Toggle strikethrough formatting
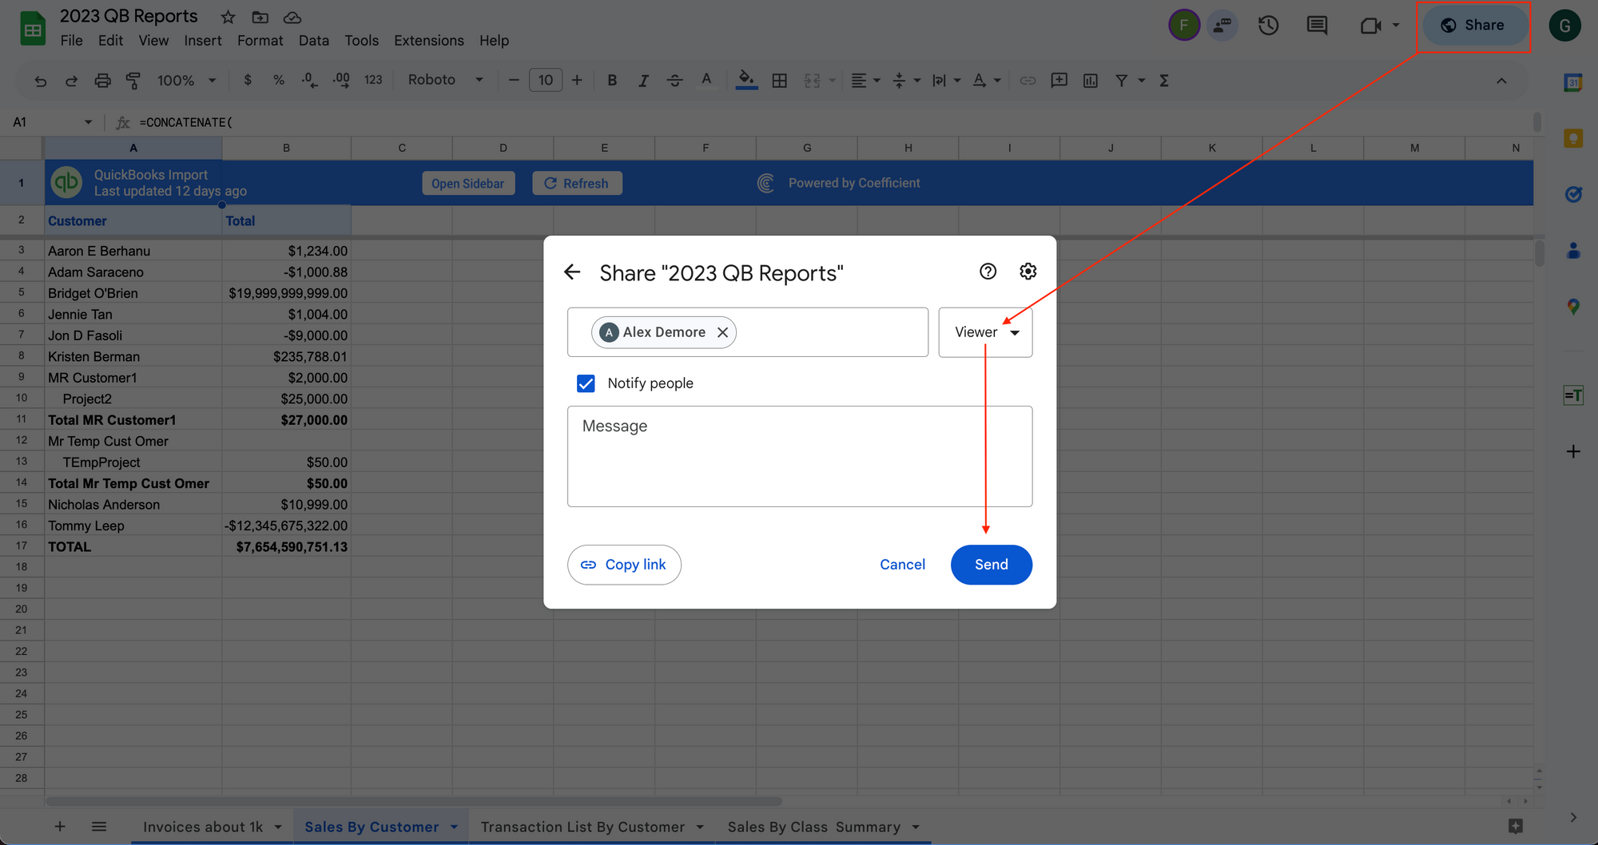This screenshot has width=1598, height=845. tap(674, 81)
